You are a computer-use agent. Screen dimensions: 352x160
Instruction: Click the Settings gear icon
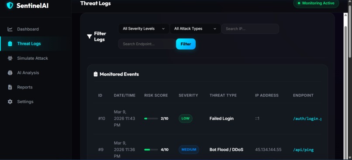(10, 102)
